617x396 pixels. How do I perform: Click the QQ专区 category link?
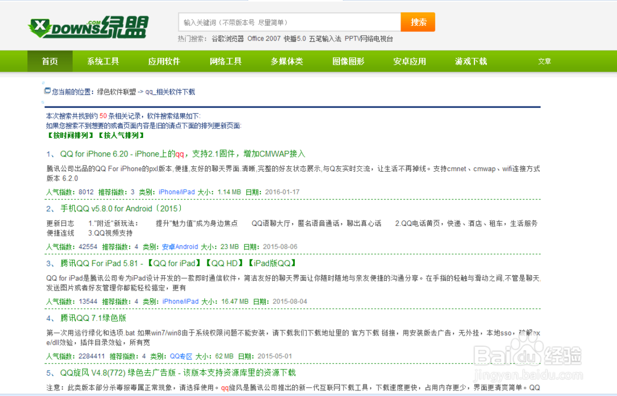point(181,357)
